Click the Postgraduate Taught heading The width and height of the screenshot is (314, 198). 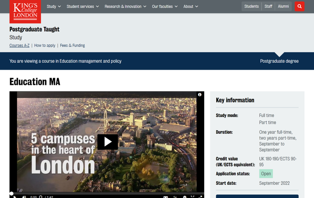[x=34, y=29]
